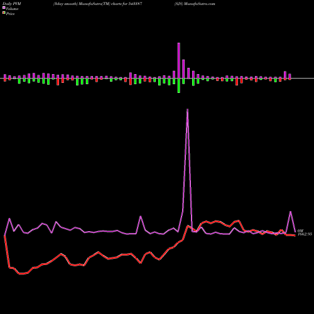314x314 pixels.
Task: Click the tallest magenta volume bar
Action: click(x=179, y=61)
